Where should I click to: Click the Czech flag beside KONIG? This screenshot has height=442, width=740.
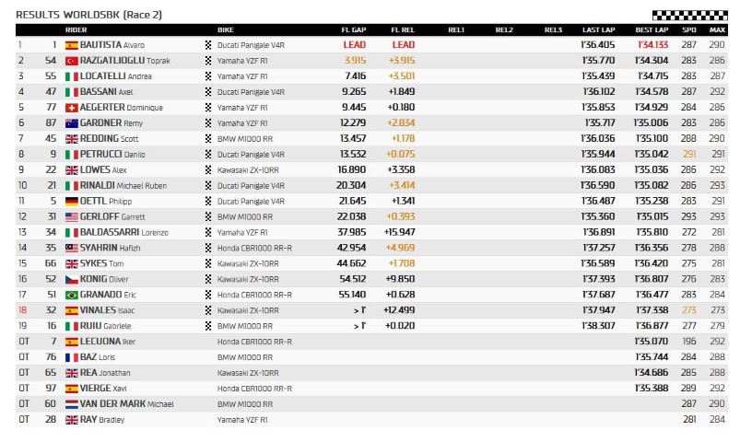[71, 279]
